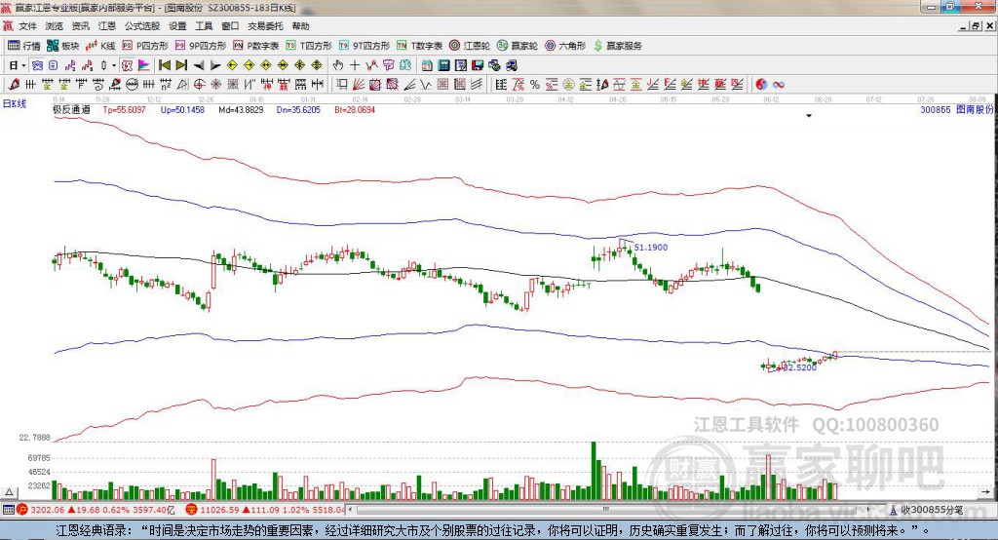Click the Gann fan lines icon
Viewport: 998px width, 540px height.
coord(359,84)
